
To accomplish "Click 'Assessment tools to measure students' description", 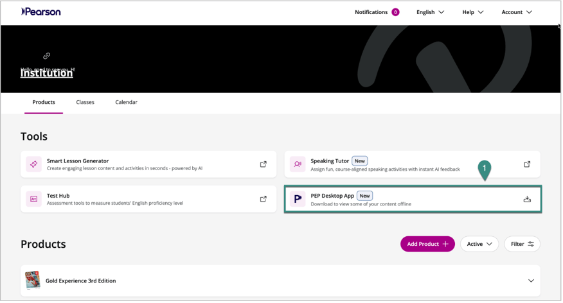I will 115,203.
